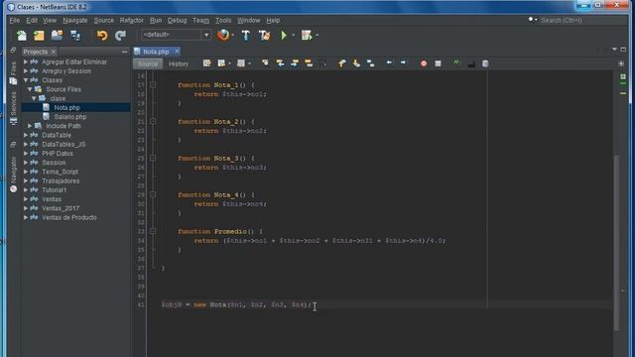Toggle Bookmark in editor toolbar
The image size is (635, 357).
tap(370, 63)
